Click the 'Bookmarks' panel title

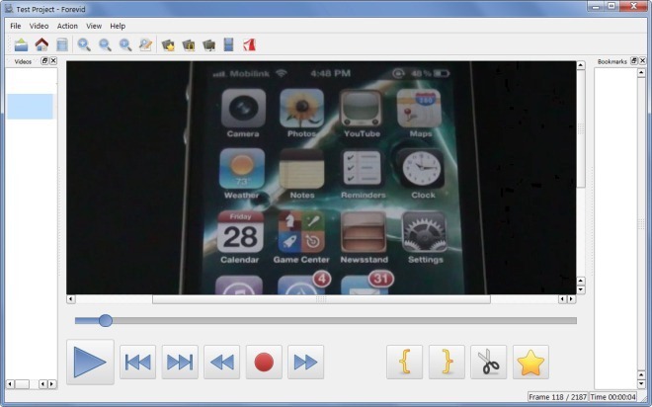click(612, 61)
